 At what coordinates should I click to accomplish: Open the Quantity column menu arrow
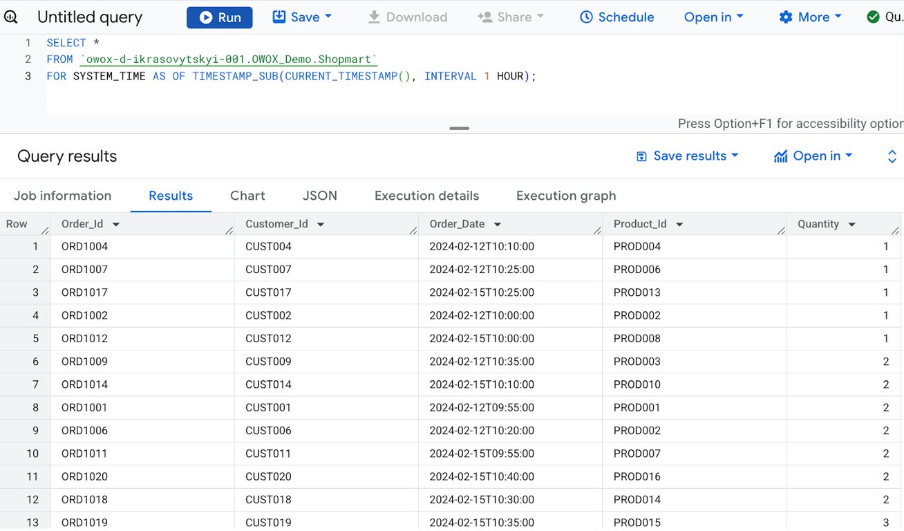click(x=851, y=225)
